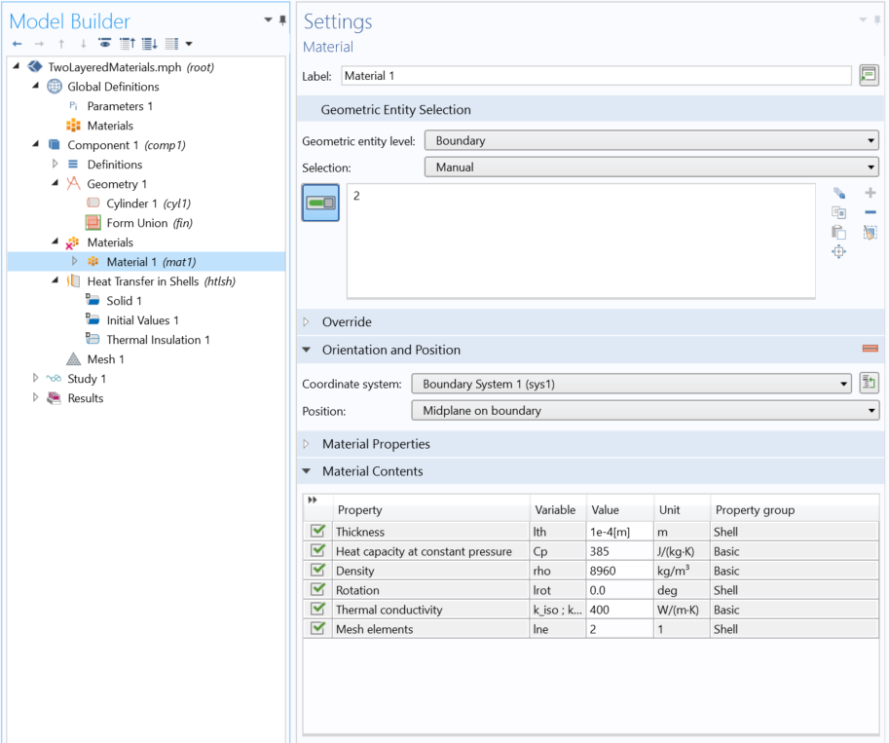Screen dimensions: 889x743
Task: Click the Add to Selection plus icon
Action: [x=870, y=193]
